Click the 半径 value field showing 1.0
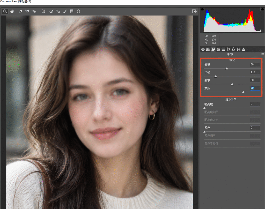This screenshot has height=209, width=265. pos(255,72)
